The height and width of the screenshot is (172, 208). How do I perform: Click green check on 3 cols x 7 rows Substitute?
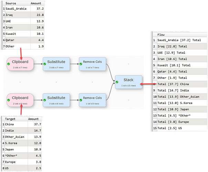point(45,64)
